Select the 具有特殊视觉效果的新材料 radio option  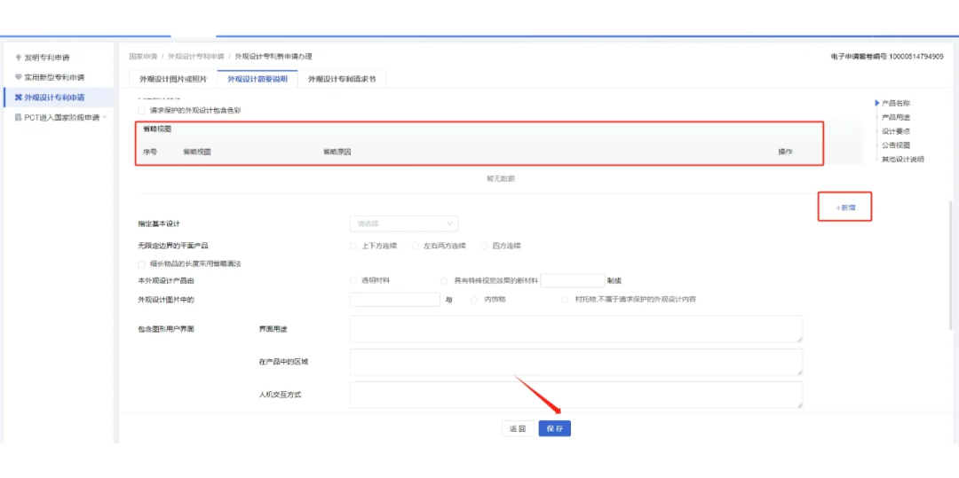pyautogui.click(x=444, y=281)
